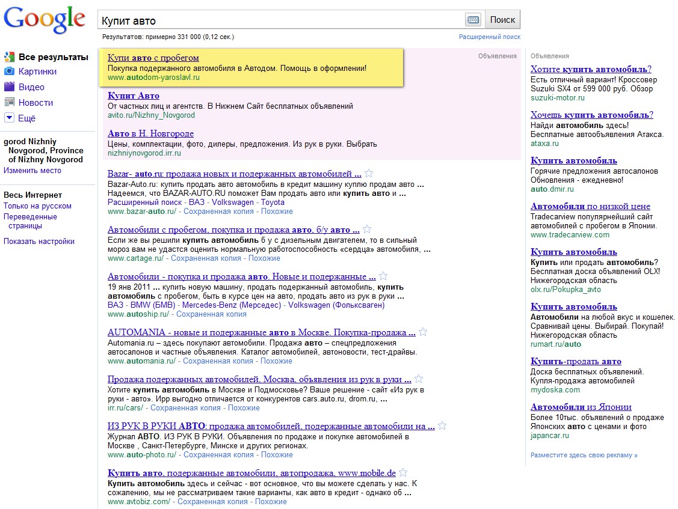Open the Toyota sitelink under Bazar-auto
Image resolution: width=678 pixels, height=509 pixels.
pos(273,202)
